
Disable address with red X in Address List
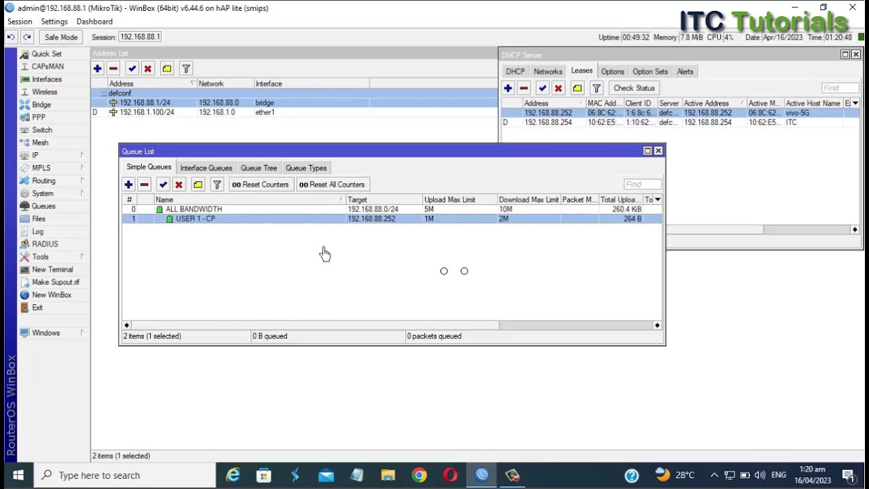[x=148, y=69]
